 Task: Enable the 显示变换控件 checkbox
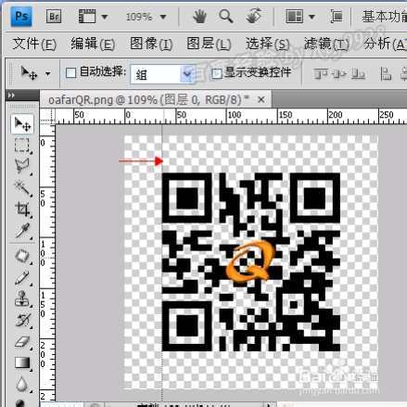[217, 73]
